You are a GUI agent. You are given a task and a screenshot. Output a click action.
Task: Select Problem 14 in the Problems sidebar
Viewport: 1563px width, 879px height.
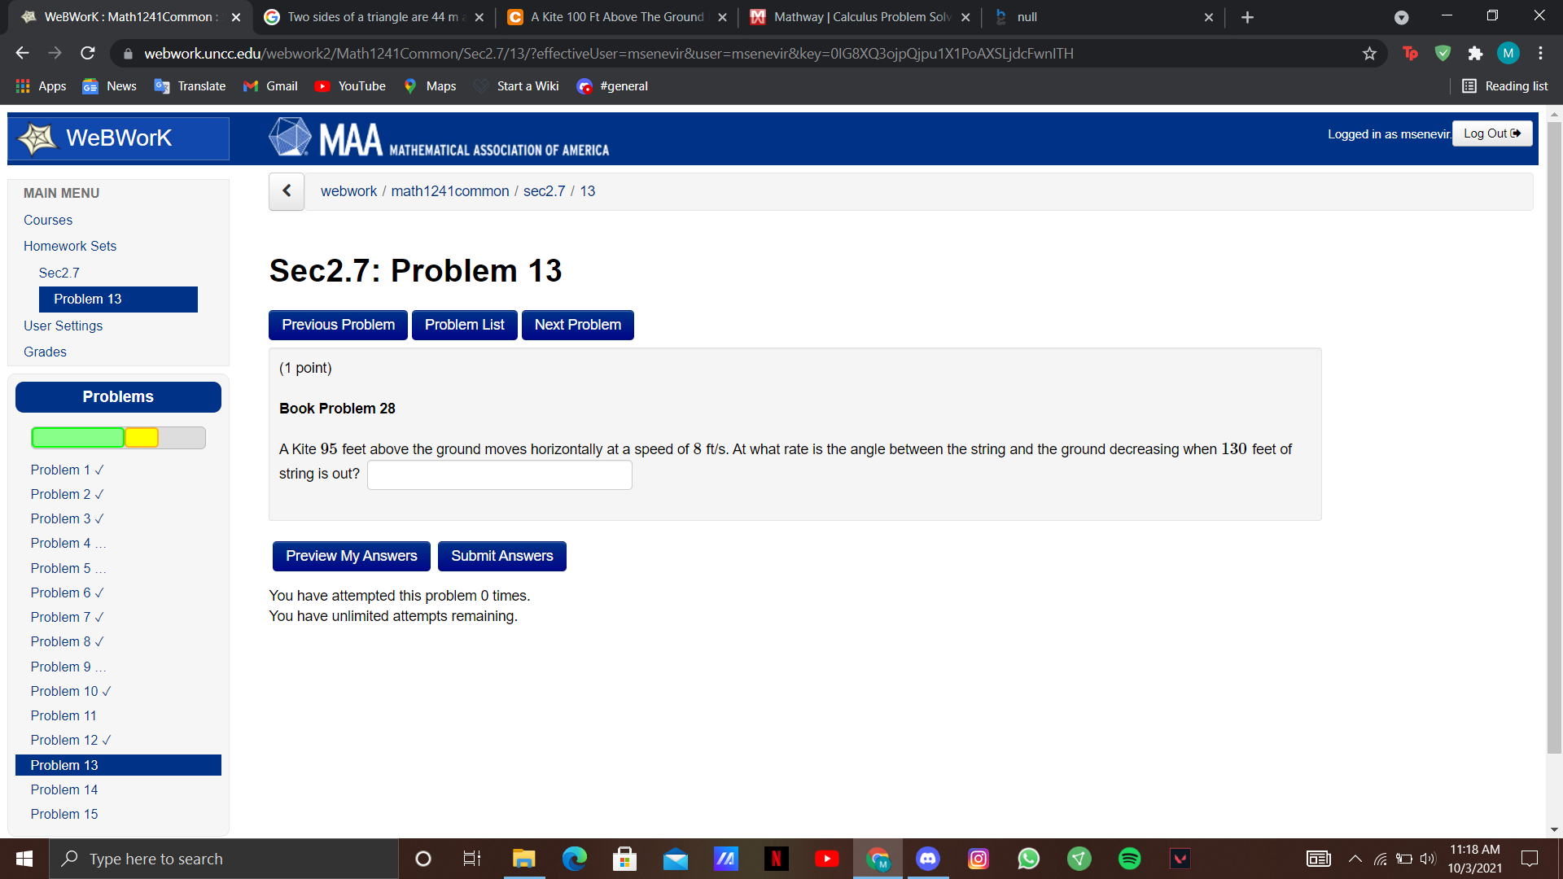(x=64, y=789)
